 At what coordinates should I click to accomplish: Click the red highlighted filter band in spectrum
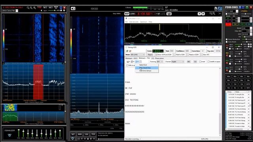point(38,82)
